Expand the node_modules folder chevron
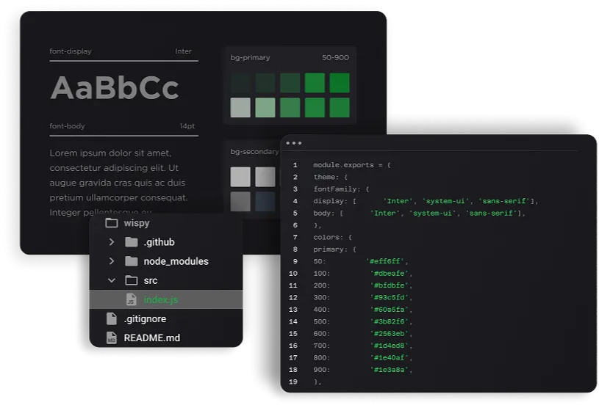Screen dimensions: 599x405 pos(112,261)
